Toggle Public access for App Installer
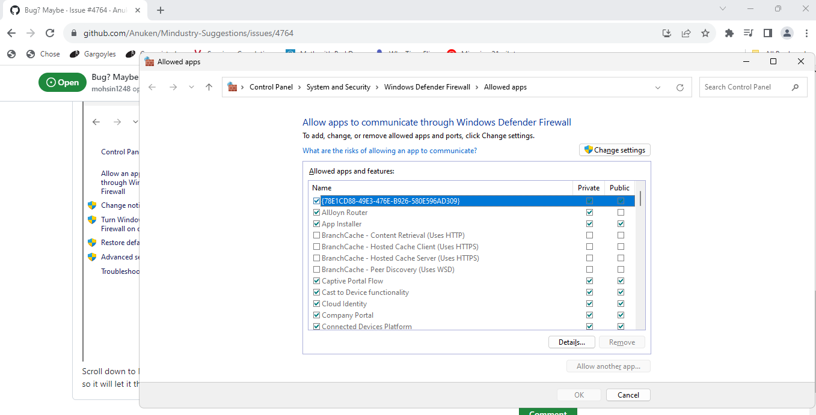Screen dimensions: 816x415 [x=621, y=223]
